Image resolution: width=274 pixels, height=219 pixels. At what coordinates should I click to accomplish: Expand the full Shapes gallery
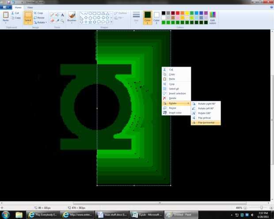[x=111, y=22]
